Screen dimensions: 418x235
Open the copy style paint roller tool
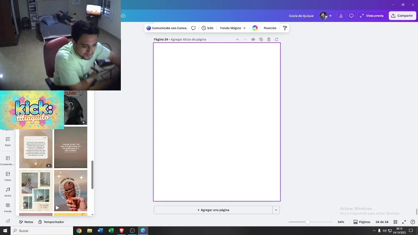[x=285, y=28]
